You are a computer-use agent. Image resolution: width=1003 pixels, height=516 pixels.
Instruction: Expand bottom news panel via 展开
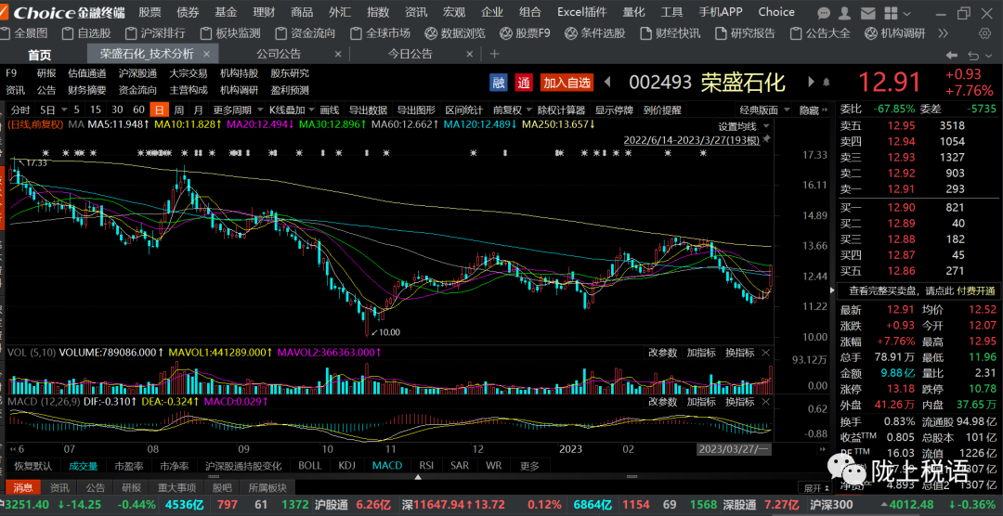(x=816, y=488)
